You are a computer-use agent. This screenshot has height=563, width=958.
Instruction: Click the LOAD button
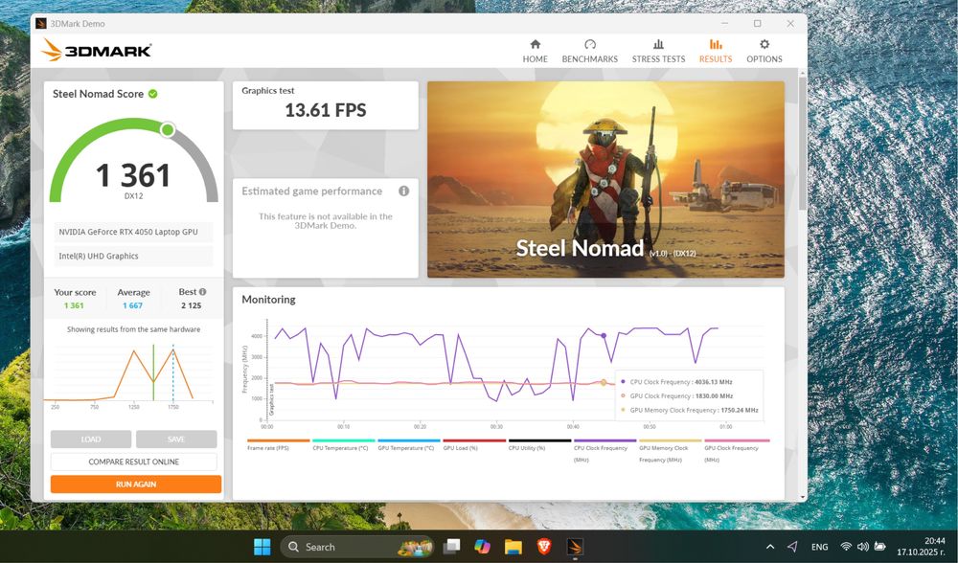pyautogui.click(x=90, y=439)
